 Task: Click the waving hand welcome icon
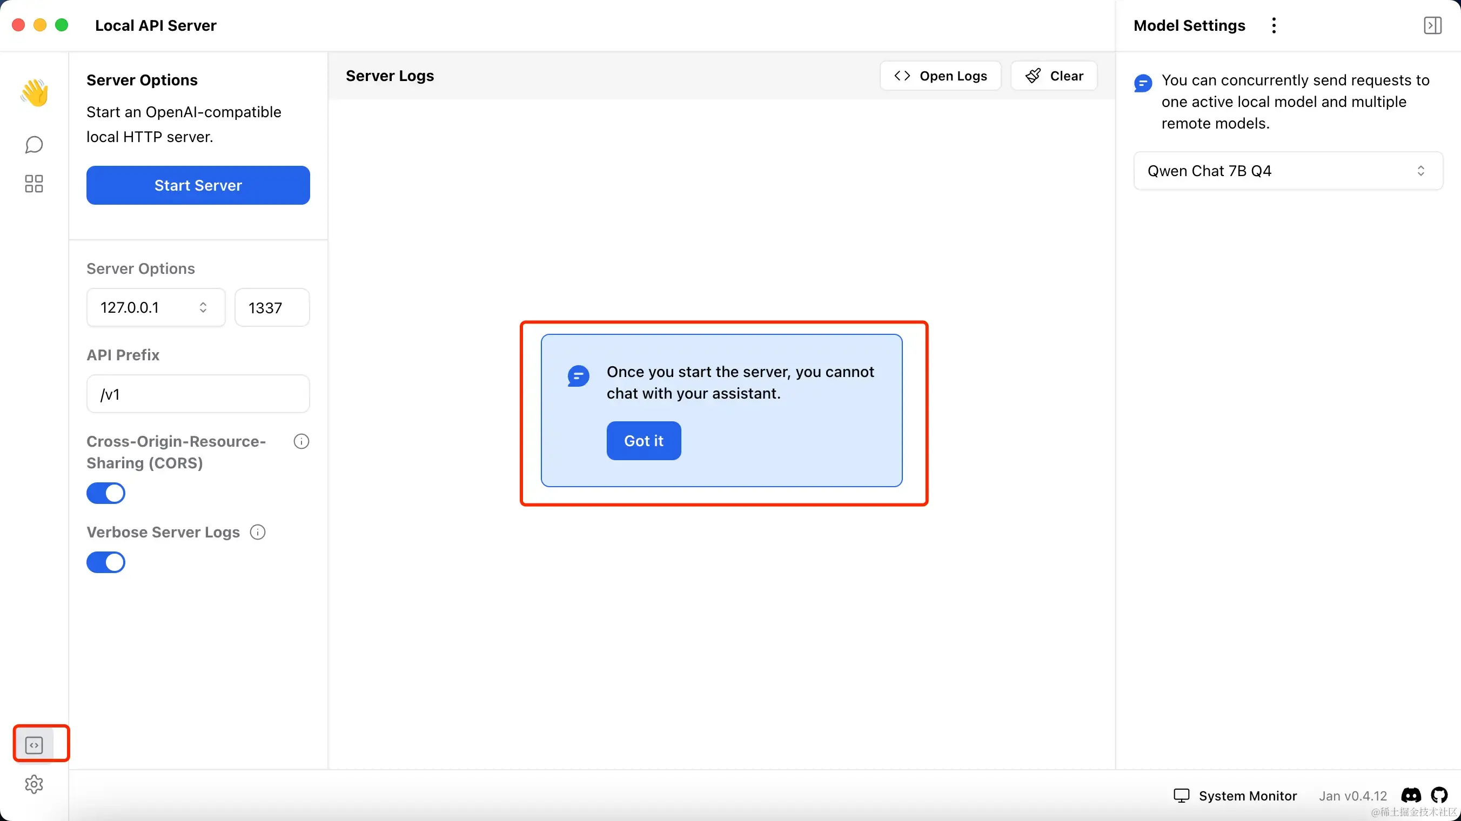tap(34, 92)
